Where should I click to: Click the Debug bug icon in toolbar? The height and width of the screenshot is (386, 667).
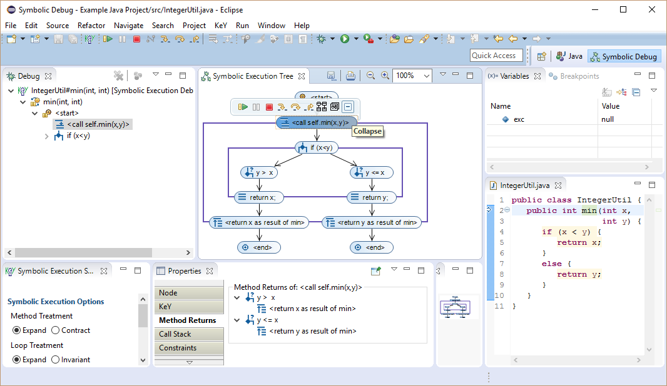(x=321, y=39)
